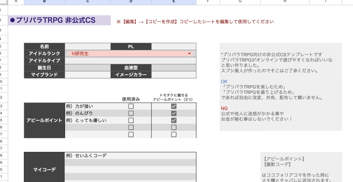Uncheck トモチケ checkbox for とっても優しい row

coord(174,121)
